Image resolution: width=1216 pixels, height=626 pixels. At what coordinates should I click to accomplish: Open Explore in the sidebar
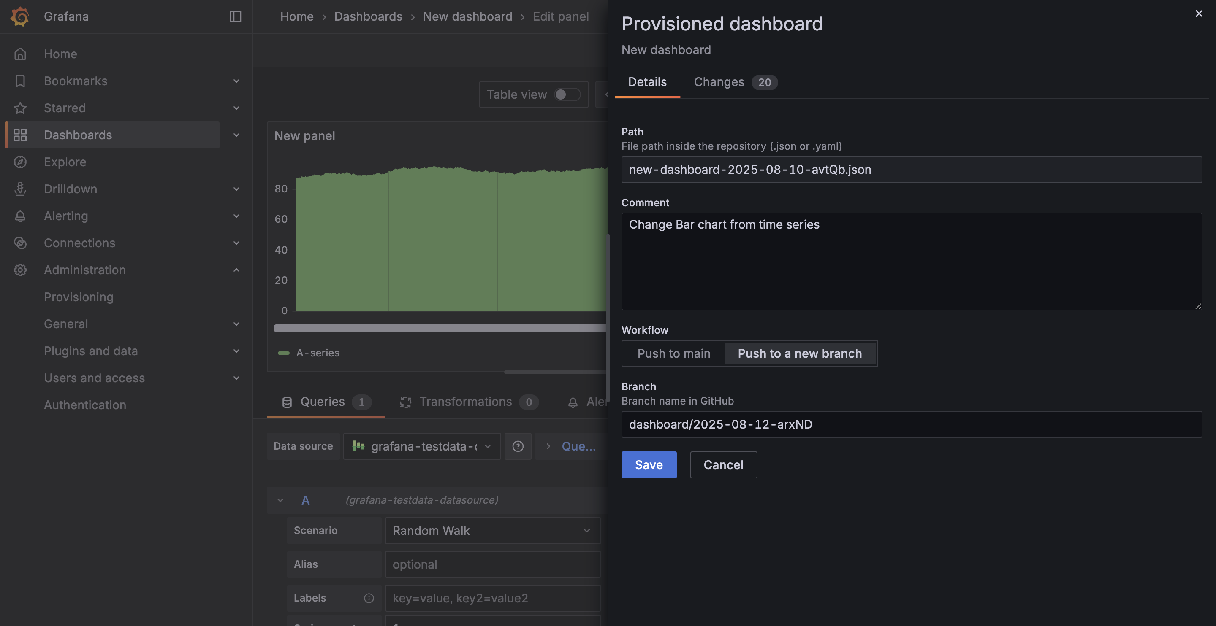[x=65, y=162]
